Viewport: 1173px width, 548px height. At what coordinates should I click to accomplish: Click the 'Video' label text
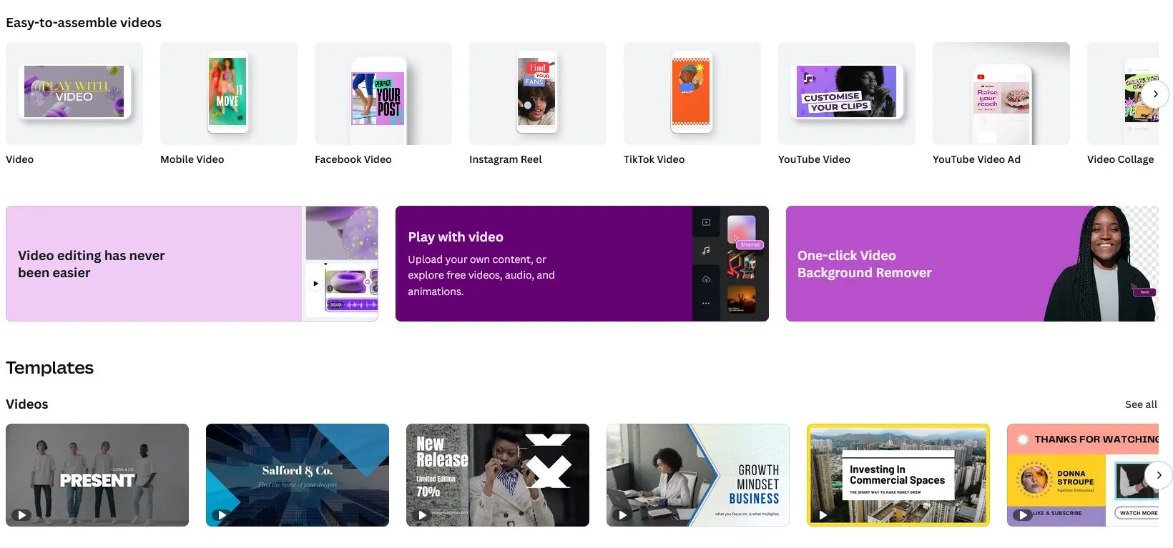tap(20, 159)
